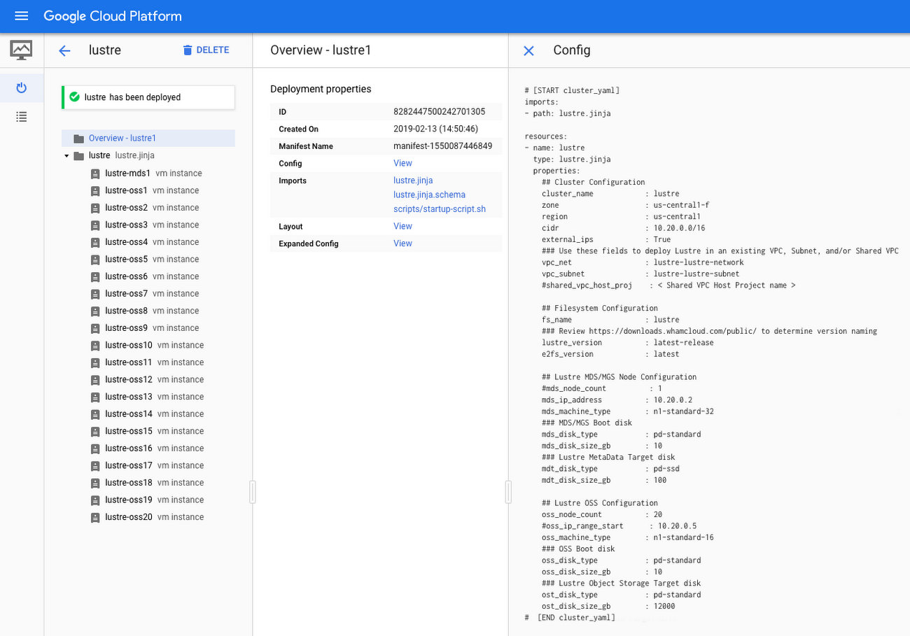Click the Created On date 2019-02-13
Image resolution: width=910 pixels, height=636 pixels.
[435, 129]
